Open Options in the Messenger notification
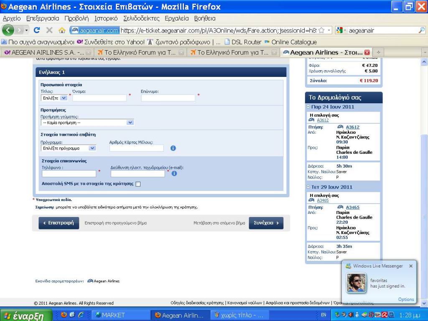The height and width of the screenshot is (321, 428). click(x=406, y=299)
